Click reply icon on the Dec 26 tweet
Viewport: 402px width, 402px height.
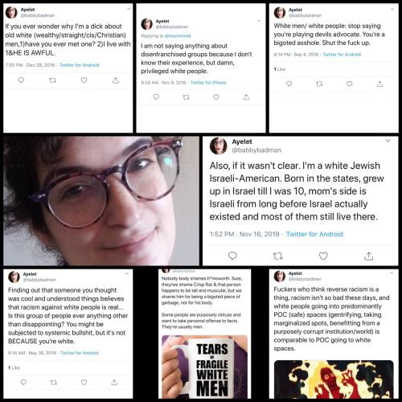[x=21, y=80]
